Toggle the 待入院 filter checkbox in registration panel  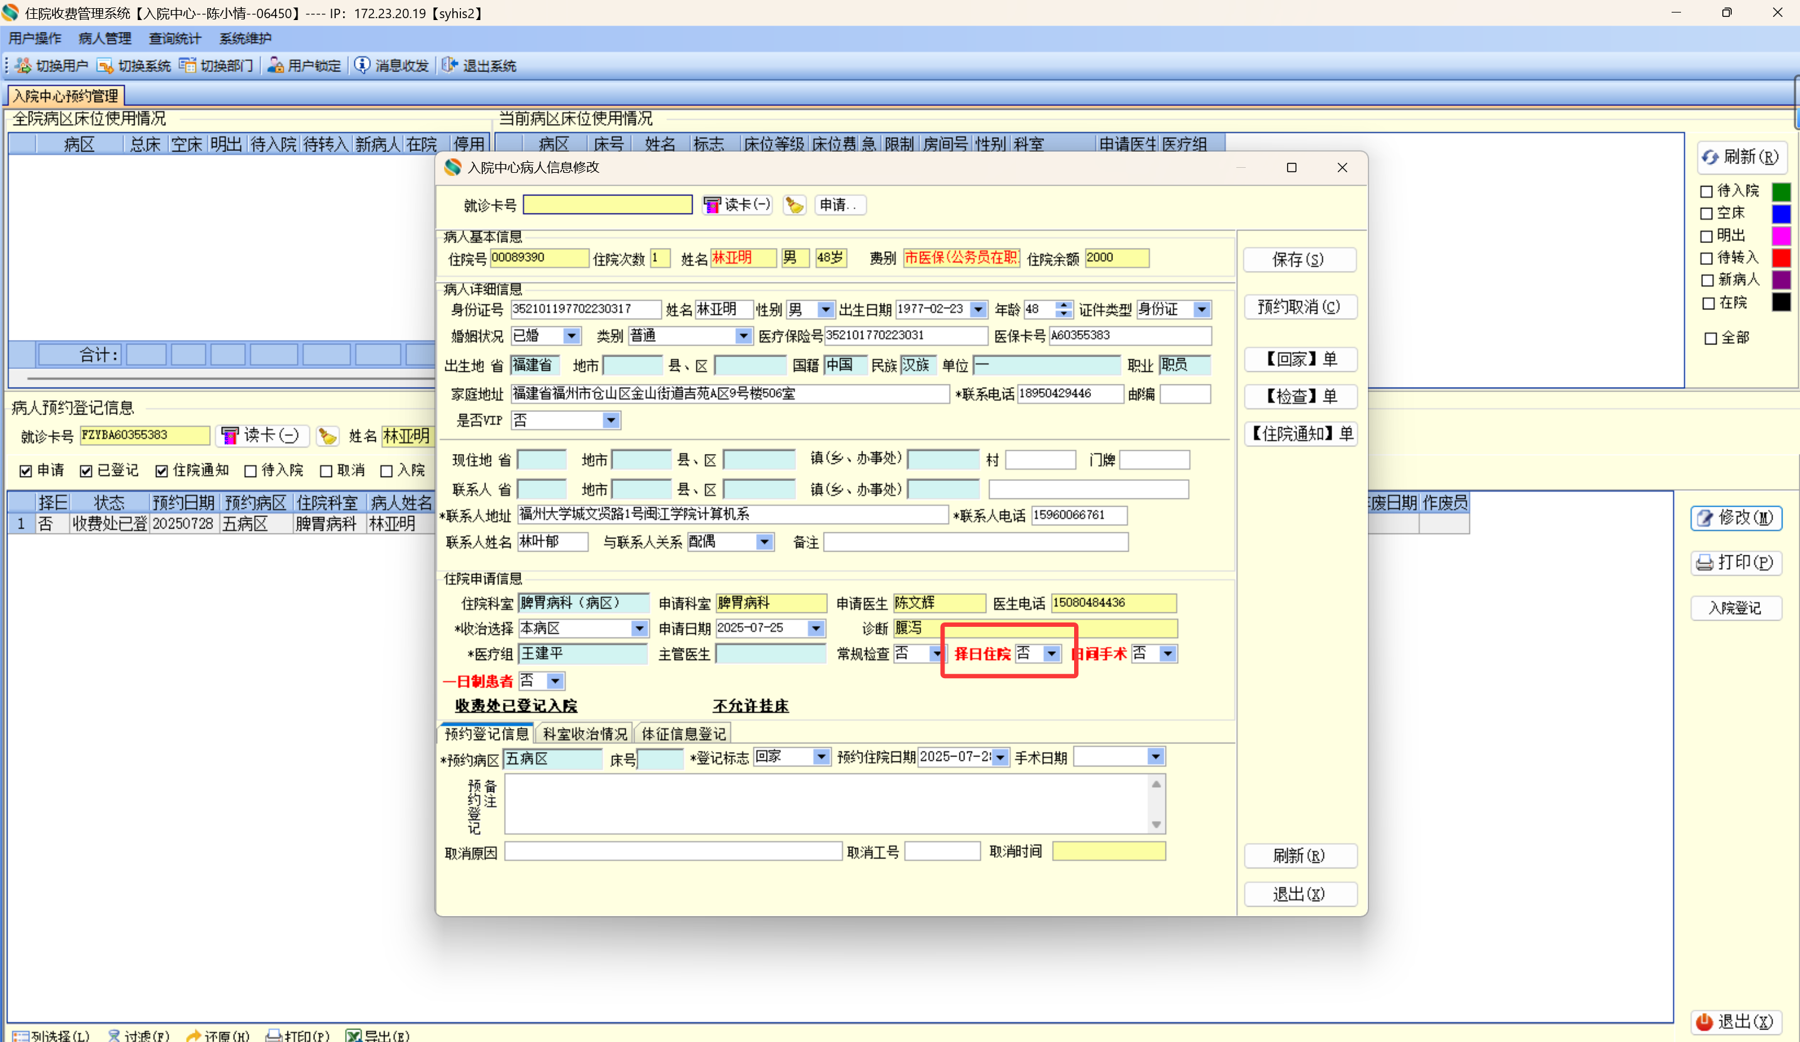point(251,472)
